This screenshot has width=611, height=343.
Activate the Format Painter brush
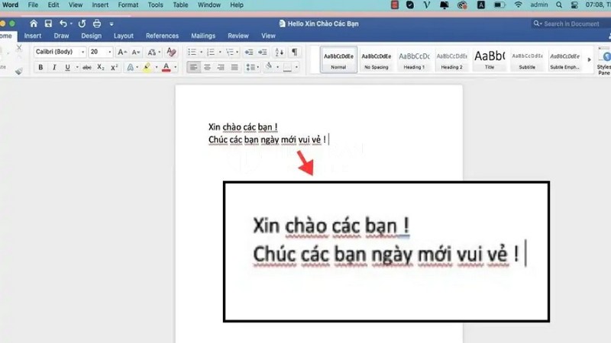pyautogui.click(x=18, y=71)
